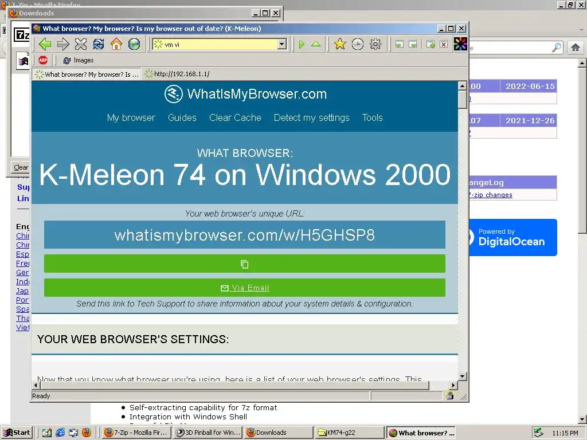Click the Clear button in Downloads window
Image resolution: width=587 pixels, height=440 pixels.
point(21,167)
